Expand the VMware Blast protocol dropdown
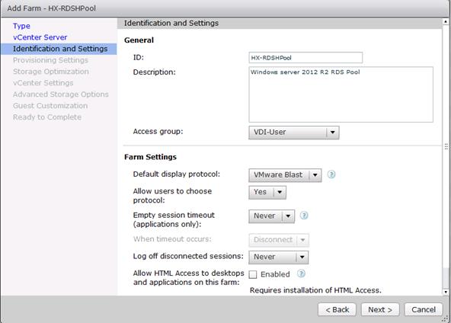 [285, 175]
